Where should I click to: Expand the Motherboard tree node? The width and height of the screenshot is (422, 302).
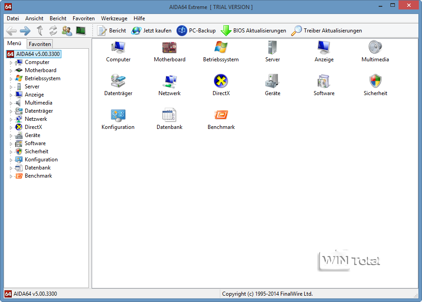point(11,71)
